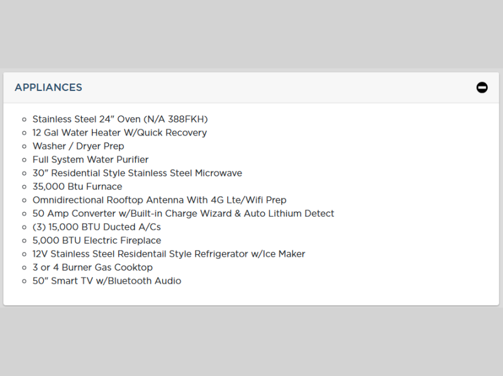
Task: Select the 50" Smart TV w/Bluetooth Audio entry
Action: (107, 281)
